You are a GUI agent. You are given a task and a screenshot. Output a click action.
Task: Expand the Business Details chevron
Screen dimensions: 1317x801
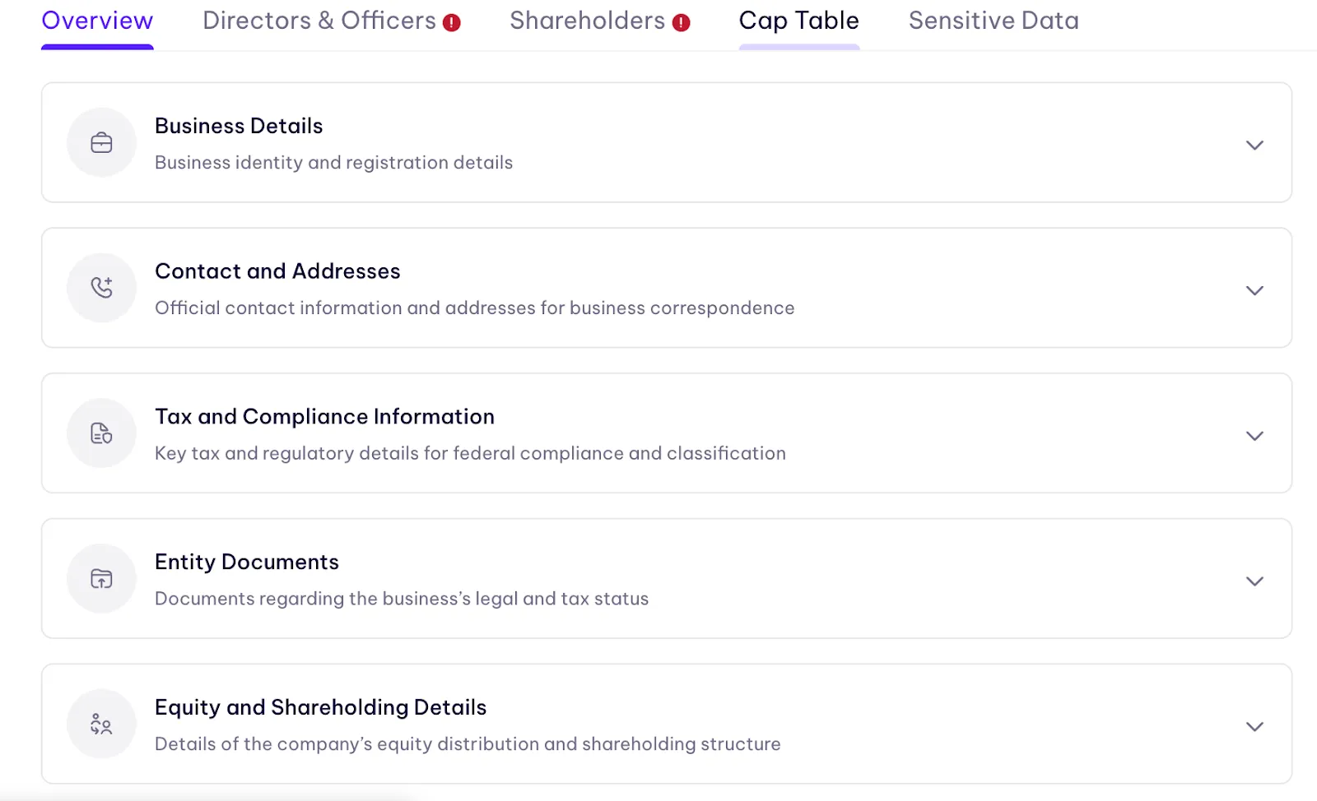[1254, 146]
